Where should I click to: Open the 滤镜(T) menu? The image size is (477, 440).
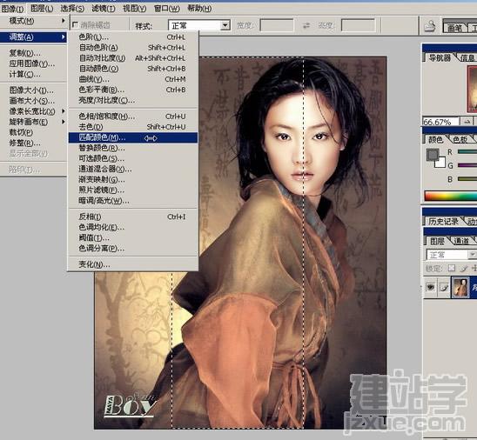click(x=104, y=9)
